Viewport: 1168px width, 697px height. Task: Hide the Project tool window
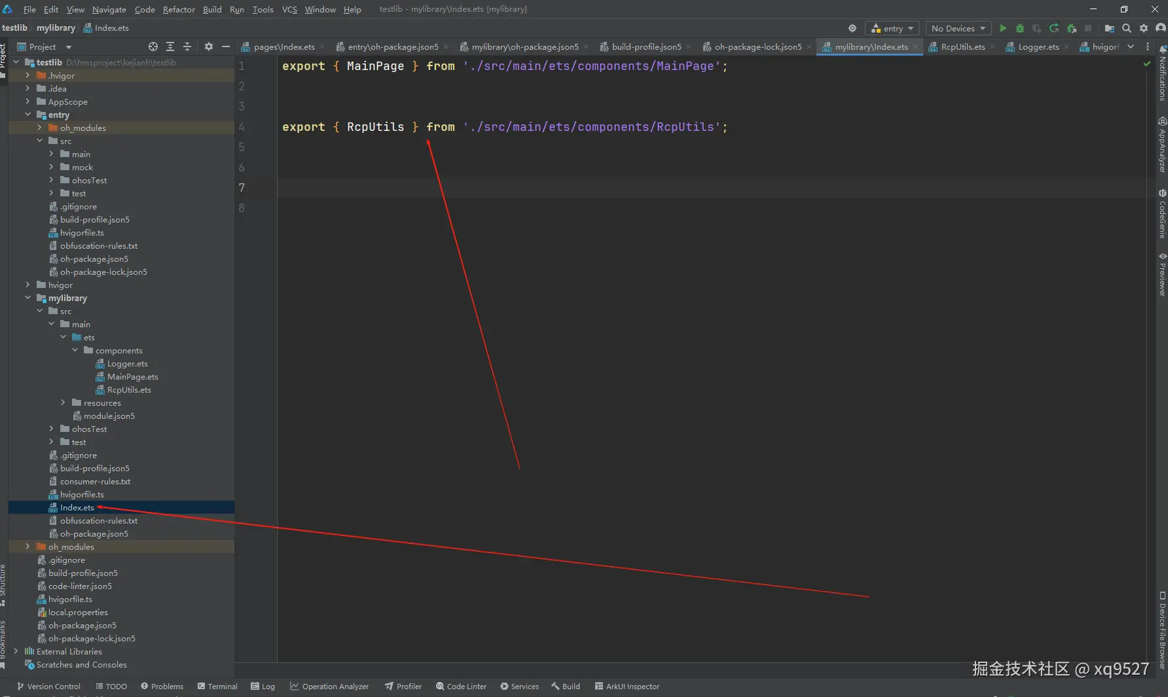point(226,46)
